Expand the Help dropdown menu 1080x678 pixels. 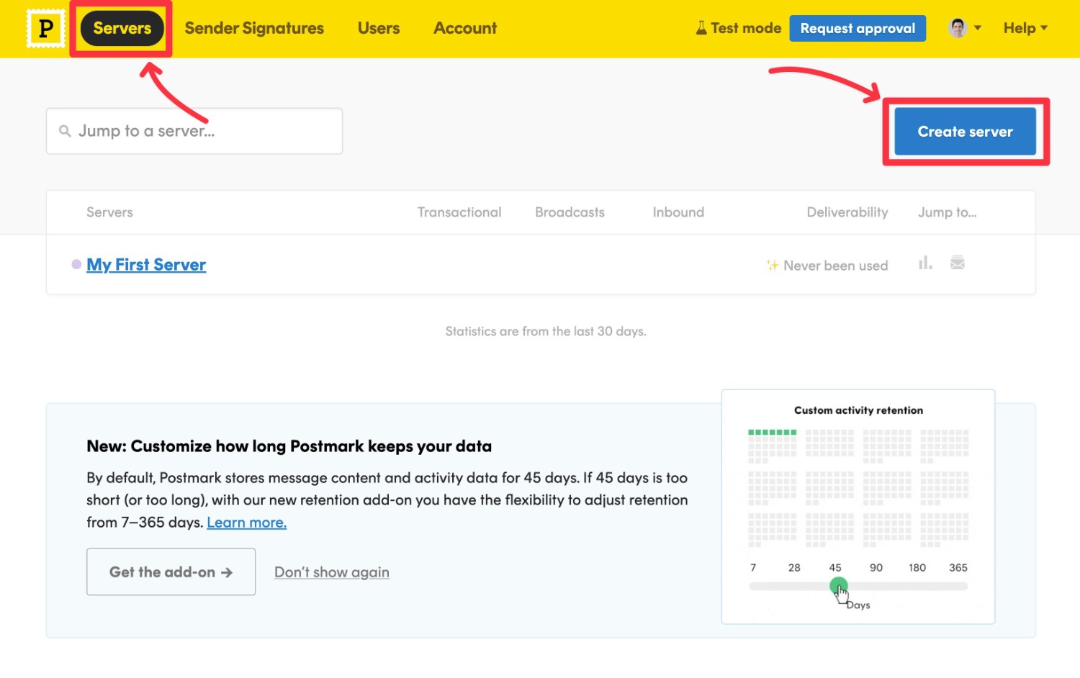pyautogui.click(x=1025, y=28)
